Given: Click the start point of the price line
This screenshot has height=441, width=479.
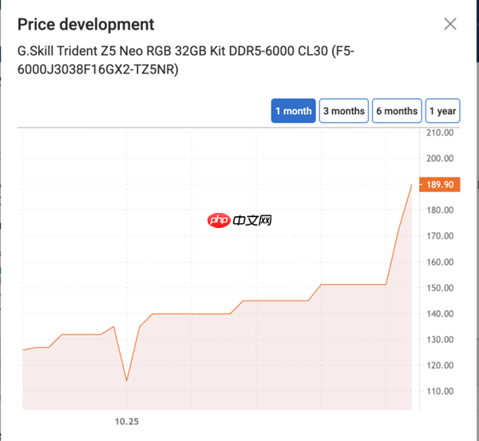Looking at the screenshot, I should [x=23, y=349].
